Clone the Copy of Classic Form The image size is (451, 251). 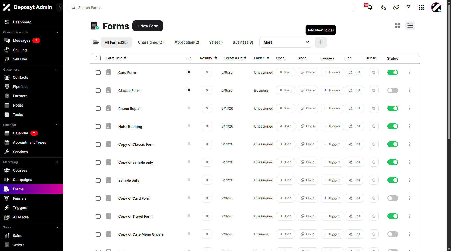pos(308,144)
